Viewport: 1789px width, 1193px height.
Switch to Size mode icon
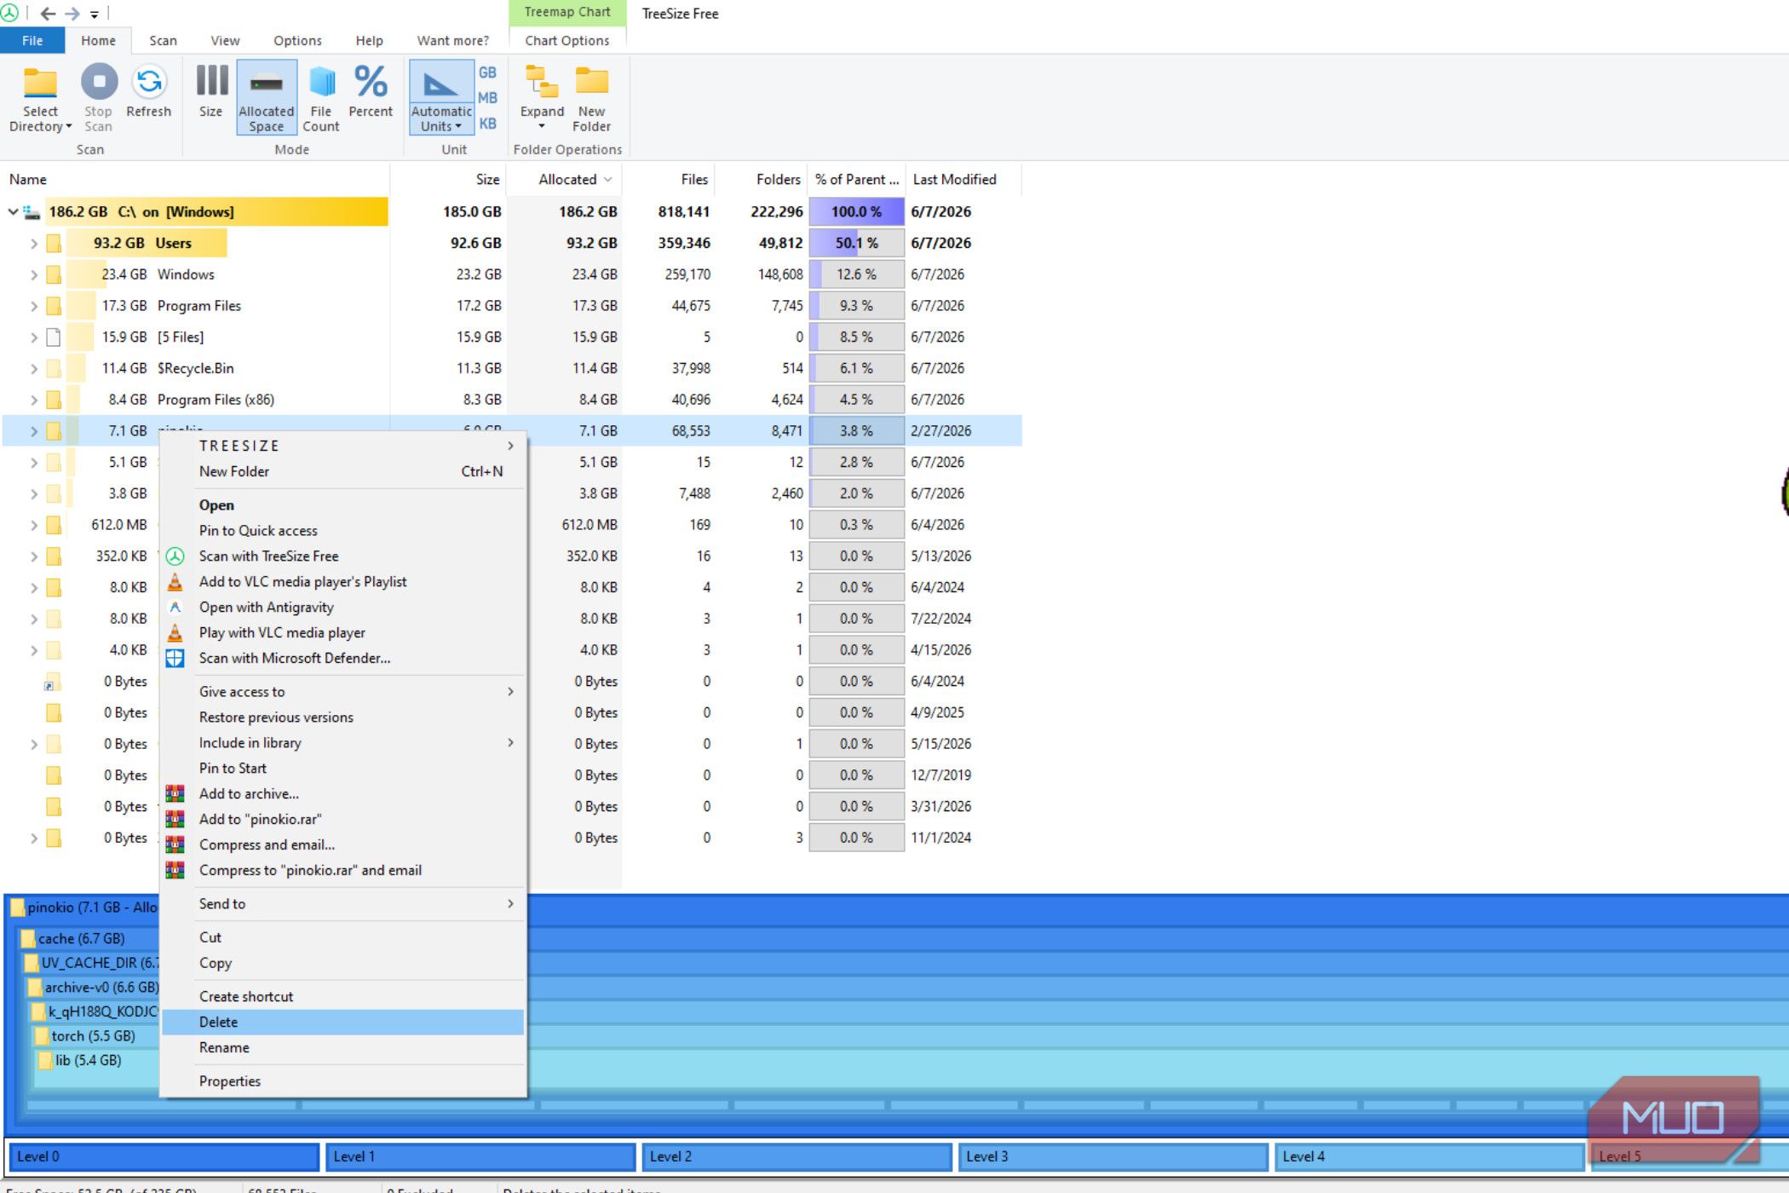click(211, 82)
